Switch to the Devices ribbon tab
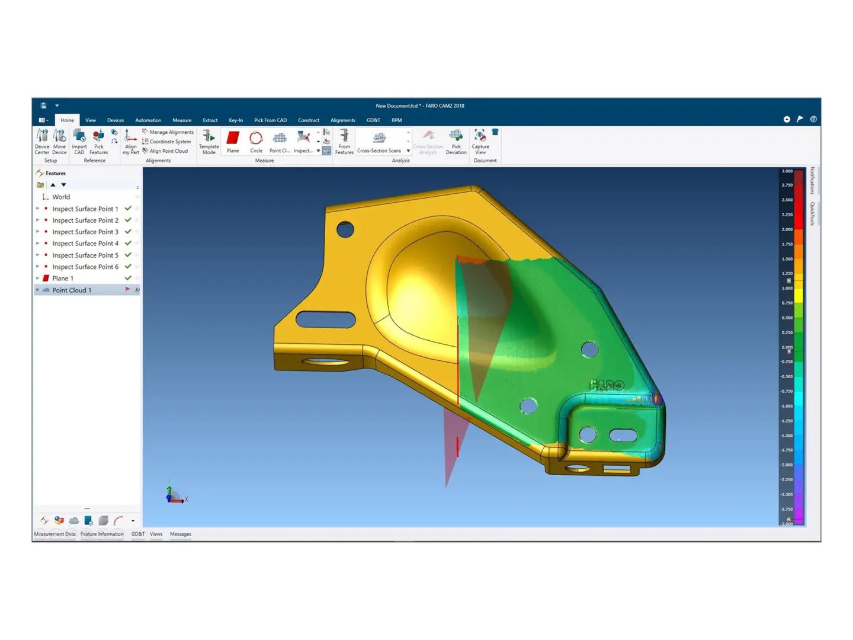Image resolution: width=853 pixels, height=640 pixels. pos(116,120)
